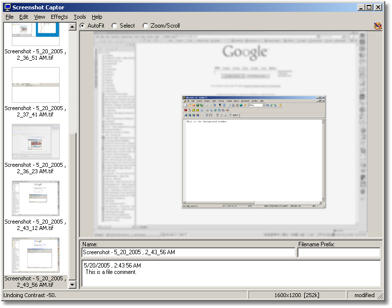Image resolution: width=392 pixels, height=308 pixels.
Task: Click the 'modified' status indicator
Action: 364,295
